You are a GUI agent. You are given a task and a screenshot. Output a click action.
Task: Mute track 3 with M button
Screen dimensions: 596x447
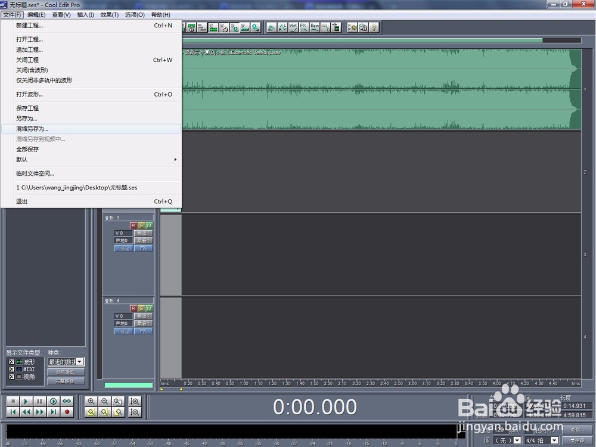pyautogui.click(x=149, y=225)
